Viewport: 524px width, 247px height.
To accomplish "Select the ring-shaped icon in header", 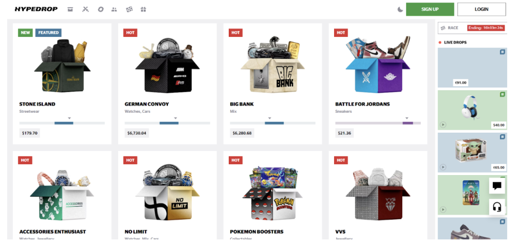I will click(101, 9).
